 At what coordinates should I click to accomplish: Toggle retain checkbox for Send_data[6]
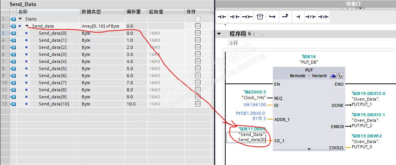coord(198,75)
